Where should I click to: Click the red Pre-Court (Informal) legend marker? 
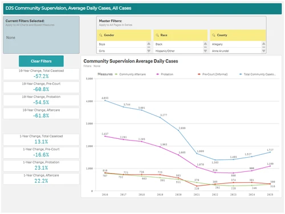[199, 74]
